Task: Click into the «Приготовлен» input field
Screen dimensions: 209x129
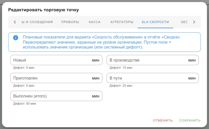Action: 56,78
